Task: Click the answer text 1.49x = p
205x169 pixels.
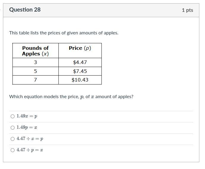Action: (27, 117)
